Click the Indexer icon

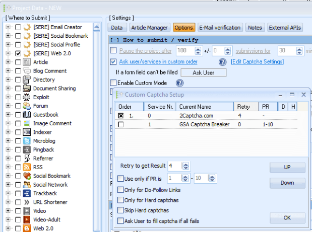click(x=27, y=132)
